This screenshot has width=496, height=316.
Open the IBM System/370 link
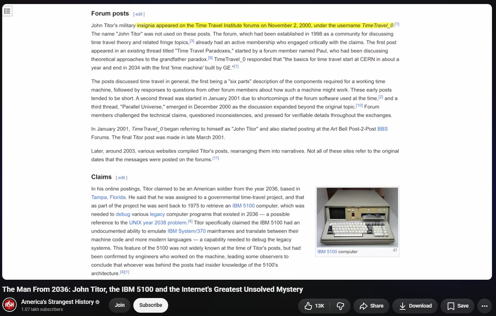tap(186, 231)
